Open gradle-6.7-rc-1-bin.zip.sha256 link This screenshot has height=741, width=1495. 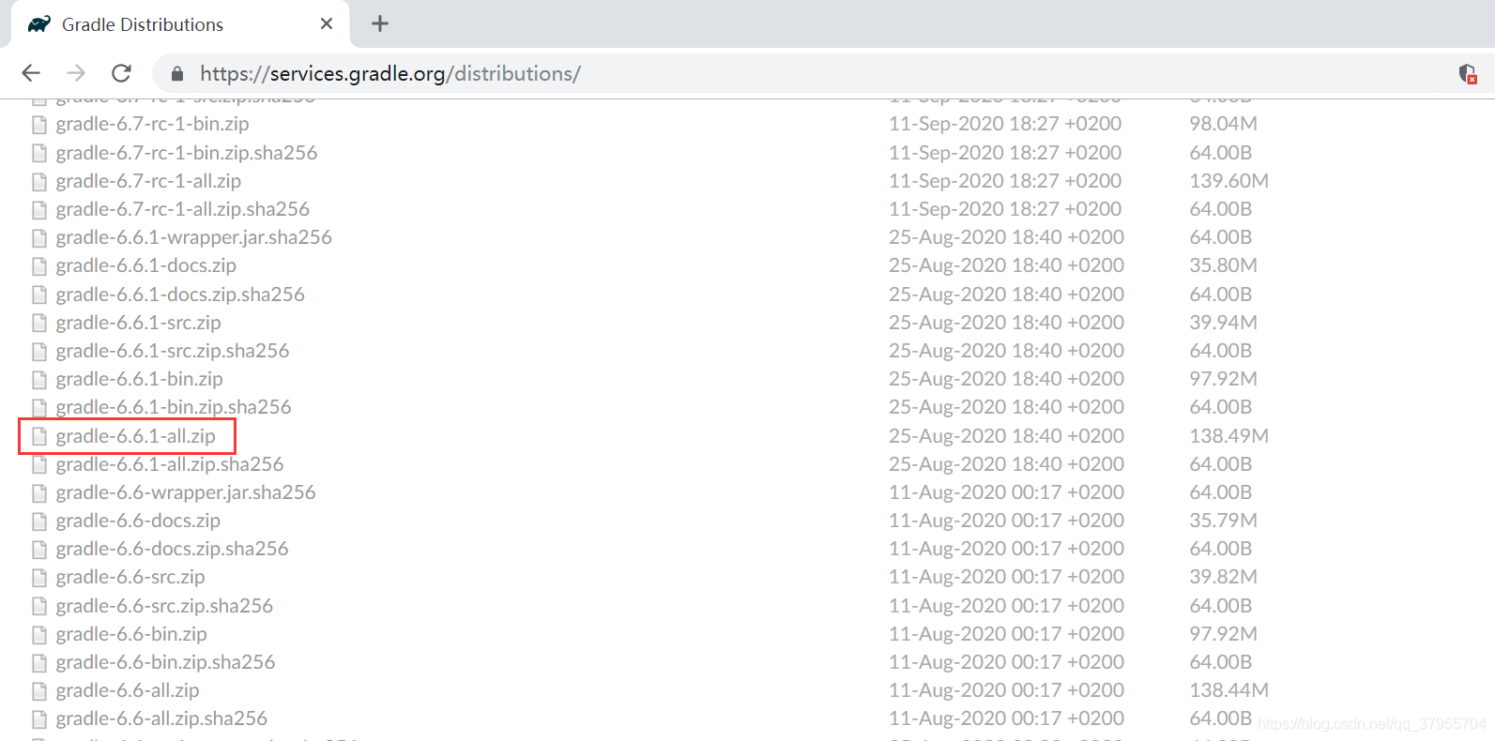click(187, 152)
